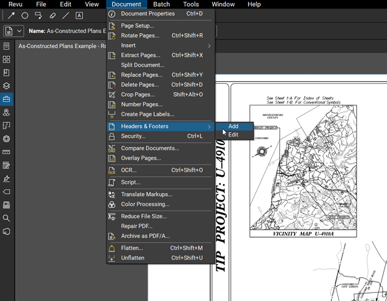Open the Studio panel icon

[x=6, y=205]
